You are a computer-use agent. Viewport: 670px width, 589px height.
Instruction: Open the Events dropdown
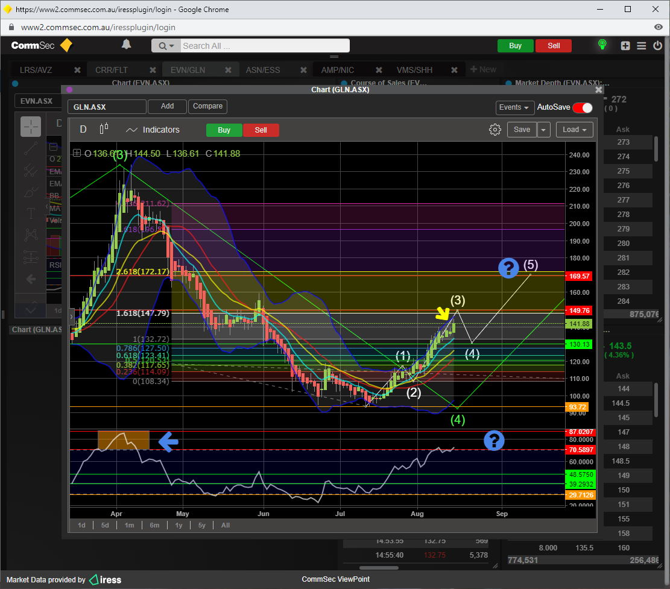click(514, 107)
